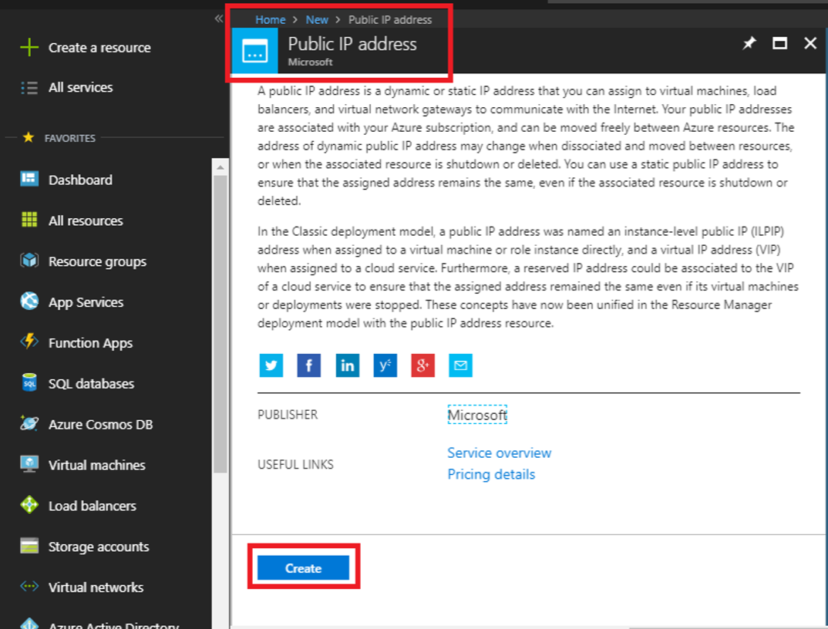Go to New breadcrumb
Screen dimensions: 828x629
tap(317, 19)
